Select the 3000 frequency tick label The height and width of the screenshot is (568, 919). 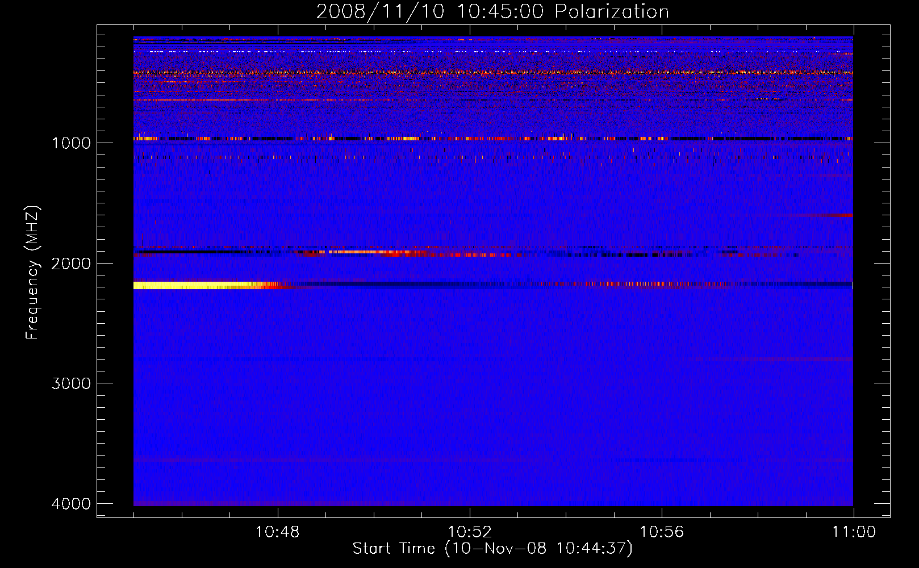[x=71, y=383]
